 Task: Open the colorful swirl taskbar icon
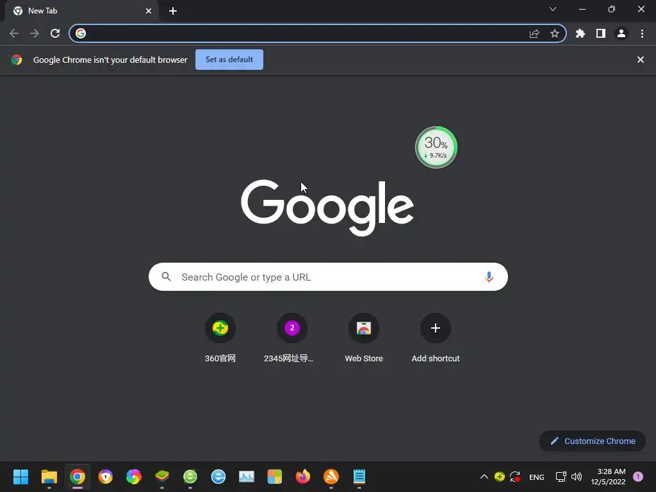(134, 477)
